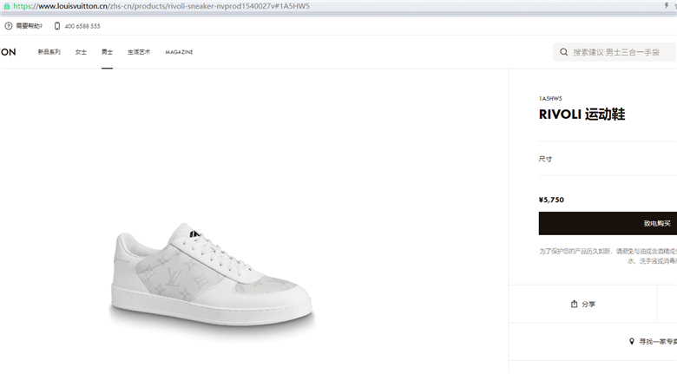The width and height of the screenshot is (677, 374).
Task: Click the help question mark icon
Action: click(x=8, y=26)
